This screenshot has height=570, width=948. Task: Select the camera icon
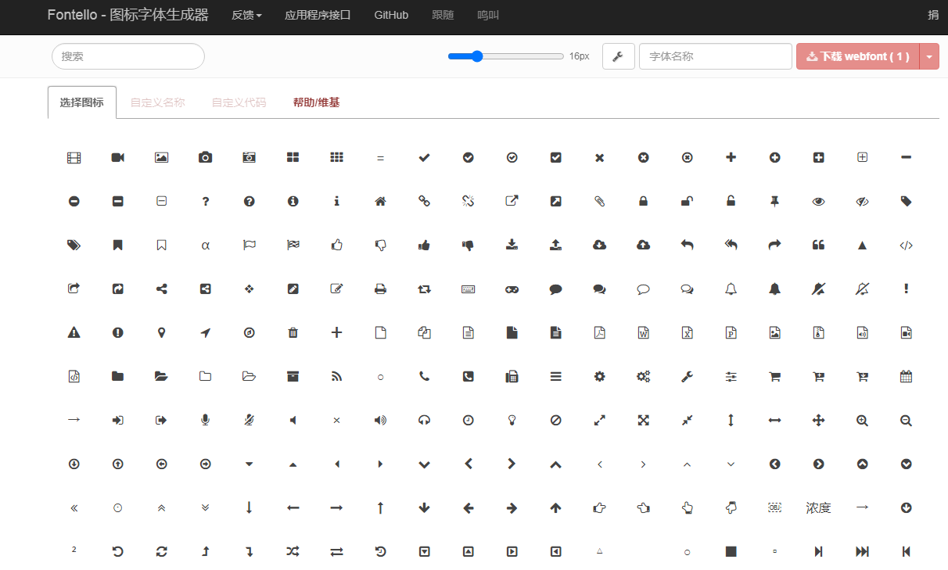pyautogui.click(x=206, y=157)
